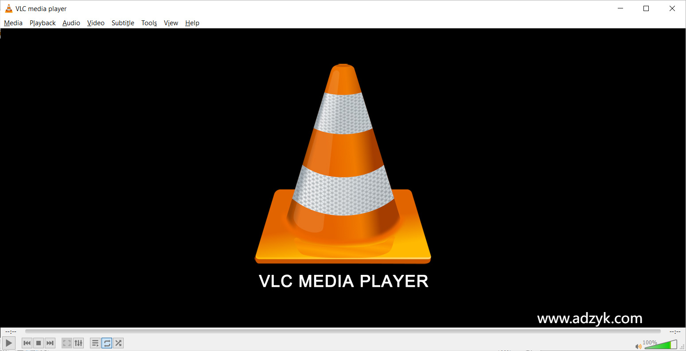Open the Subtitle menu
This screenshot has width=686, height=351.
coord(123,23)
